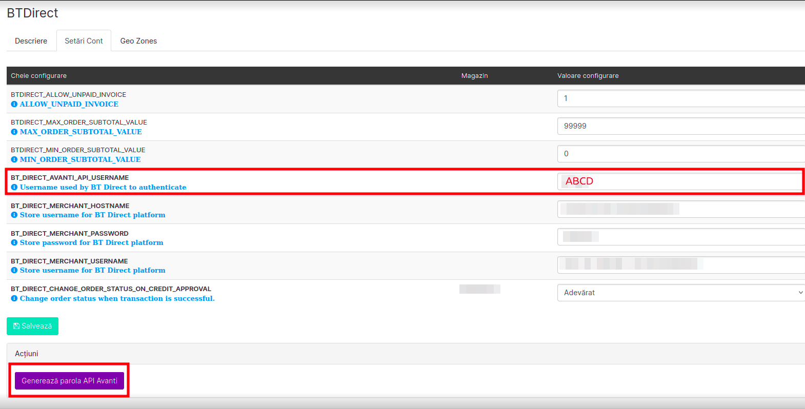
Task: Click the BT_DIRECT_MERCHANT_PASSWORD key text
Action: coord(70,234)
